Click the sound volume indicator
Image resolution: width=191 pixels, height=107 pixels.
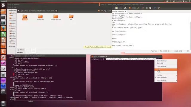click(x=174, y=1)
